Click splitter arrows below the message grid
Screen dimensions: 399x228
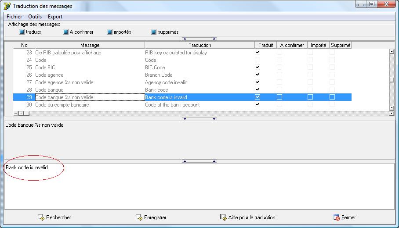[199, 119]
